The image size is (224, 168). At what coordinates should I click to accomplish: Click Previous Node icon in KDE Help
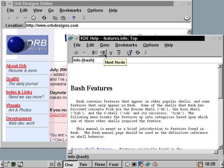94,52
